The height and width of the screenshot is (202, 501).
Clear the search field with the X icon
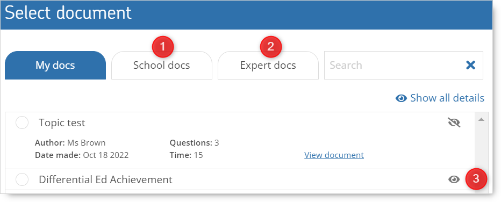(x=470, y=65)
